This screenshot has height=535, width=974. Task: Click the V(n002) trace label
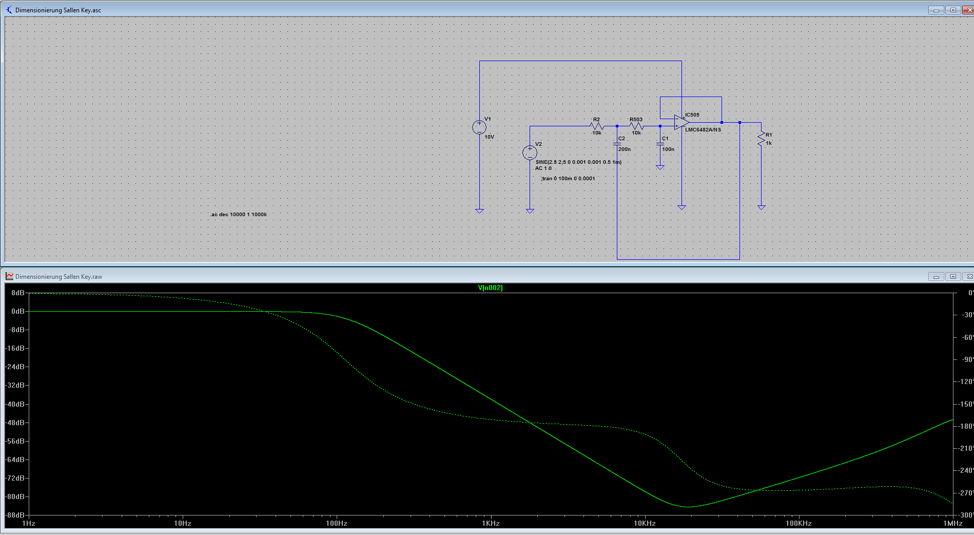tap(490, 288)
